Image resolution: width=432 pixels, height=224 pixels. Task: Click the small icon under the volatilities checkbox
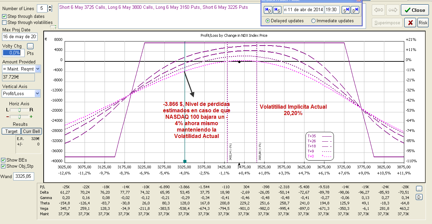(53, 27)
